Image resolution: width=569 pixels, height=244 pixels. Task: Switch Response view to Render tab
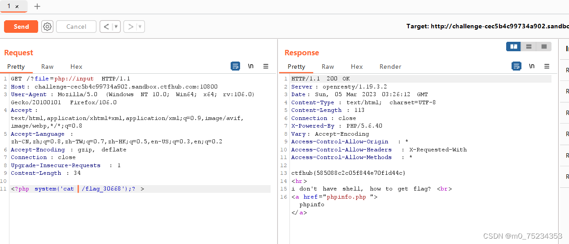(390, 67)
